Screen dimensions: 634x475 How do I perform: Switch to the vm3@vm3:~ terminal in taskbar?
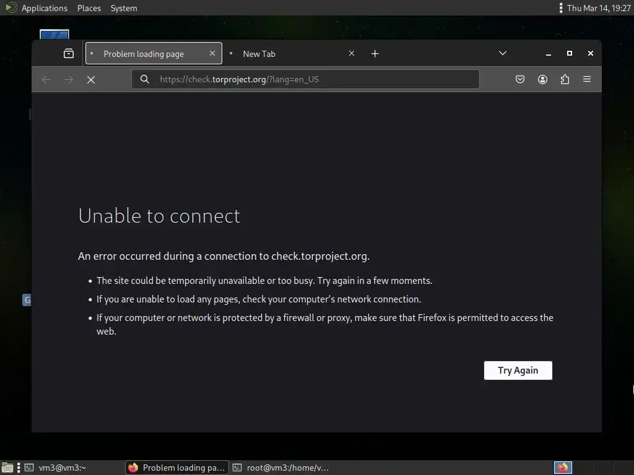tap(73, 468)
